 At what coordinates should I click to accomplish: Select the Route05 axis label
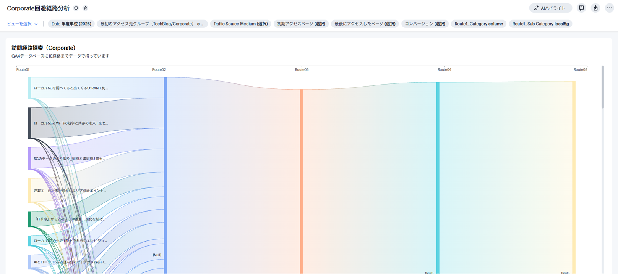pyautogui.click(x=580, y=69)
